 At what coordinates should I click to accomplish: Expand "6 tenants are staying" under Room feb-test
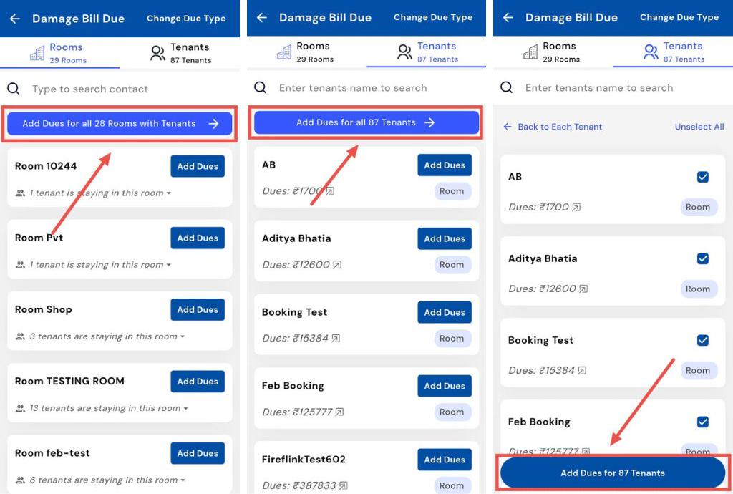[x=182, y=480]
